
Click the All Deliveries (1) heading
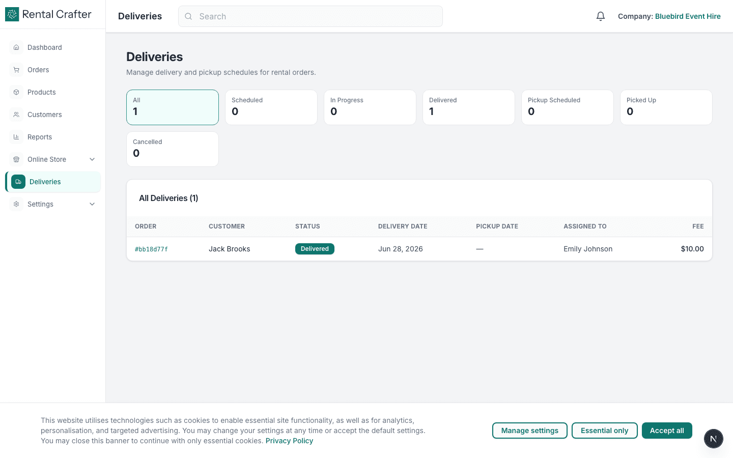tap(168, 198)
